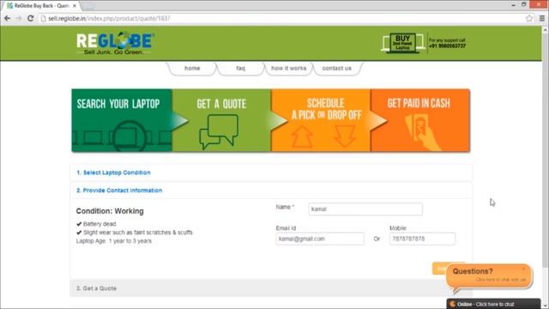
Task: Click the browser back arrow
Action: click(7, 18)
